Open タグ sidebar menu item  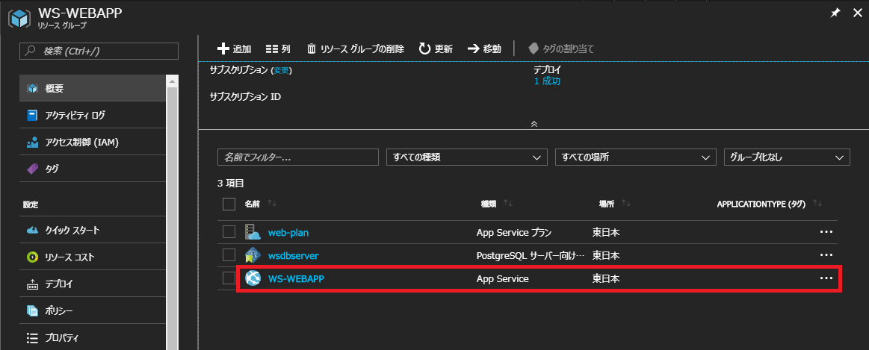point(93,169)
